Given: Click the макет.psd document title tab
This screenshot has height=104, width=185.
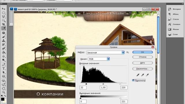Looking at the screenshot, I should [37, 9].
